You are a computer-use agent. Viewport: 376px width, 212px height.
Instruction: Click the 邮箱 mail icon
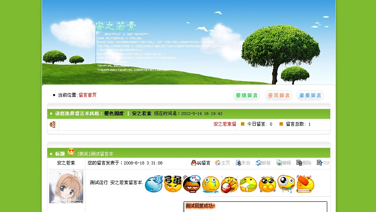click(x=258, y=163)
